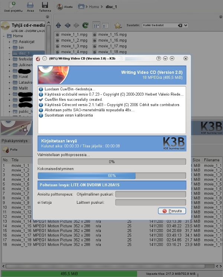Image resolution: width=223 pixels, height=277 pixels.
Task: Select the movie_1_4.mpg file
Action: (x=72, y=52)
